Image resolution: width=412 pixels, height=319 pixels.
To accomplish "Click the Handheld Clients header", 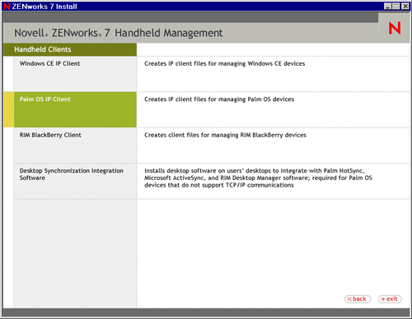I will (70, 49).
